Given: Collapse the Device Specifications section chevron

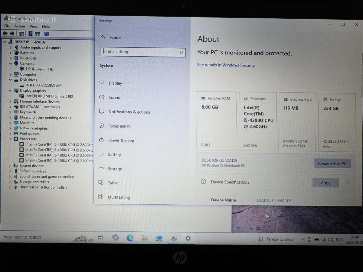Looking at the screenshot, I should click(347, 183).
